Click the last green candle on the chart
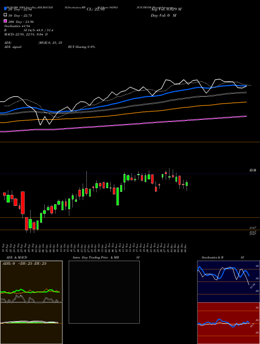 tap(187, 184)
